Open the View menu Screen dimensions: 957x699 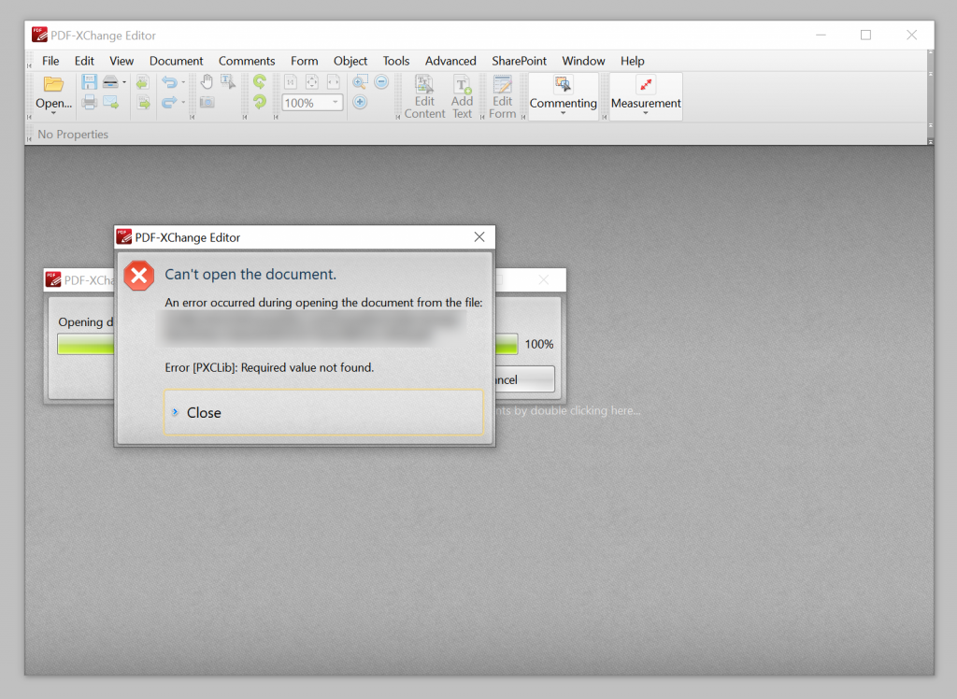pos(121,61)
